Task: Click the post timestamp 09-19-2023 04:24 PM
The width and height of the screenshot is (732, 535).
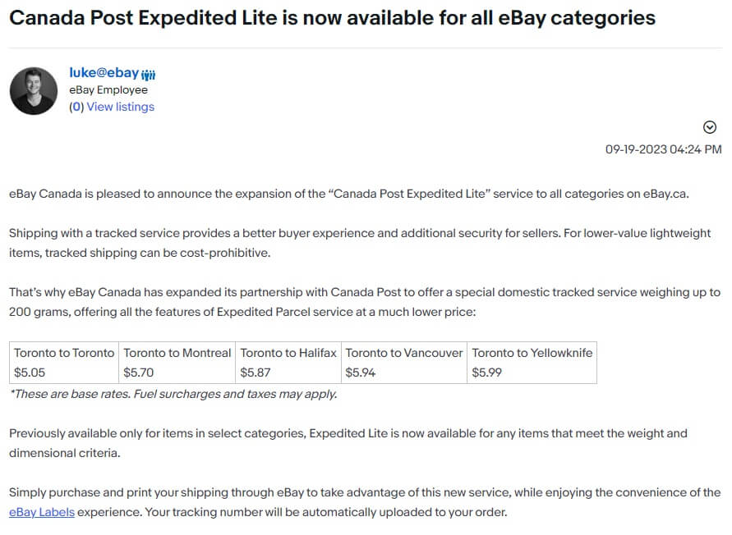Action: tap(663, 149)
